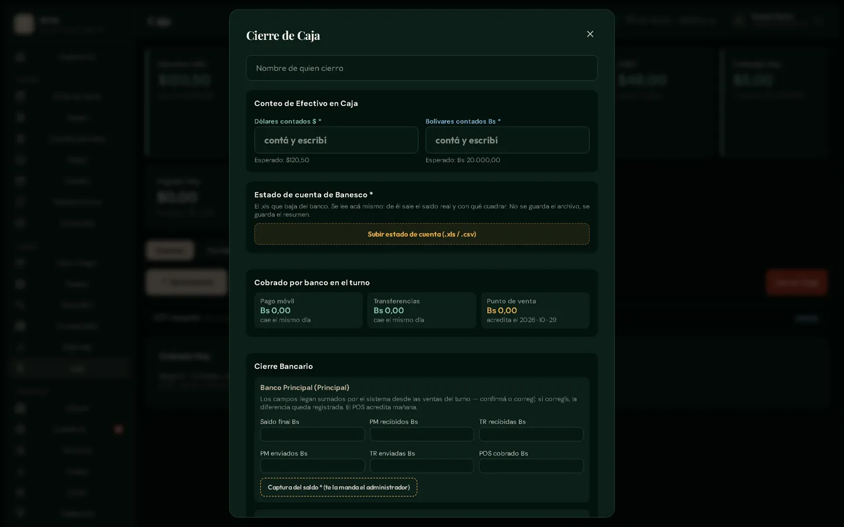The height and width of the screenshot is (527, 844).
Task: Focus the Nombre de quien cierra field
Action: [x=422, y=68]
